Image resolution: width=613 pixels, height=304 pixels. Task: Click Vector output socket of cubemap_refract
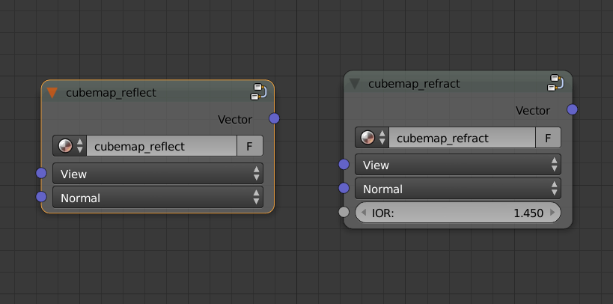click(x=572, y=109)
